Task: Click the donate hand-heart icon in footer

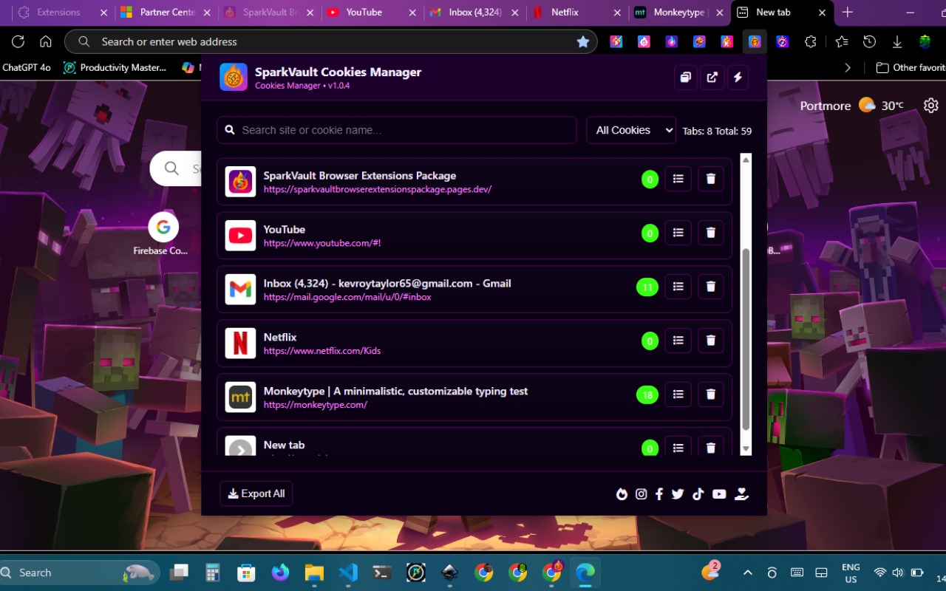Action: (742, 494)
